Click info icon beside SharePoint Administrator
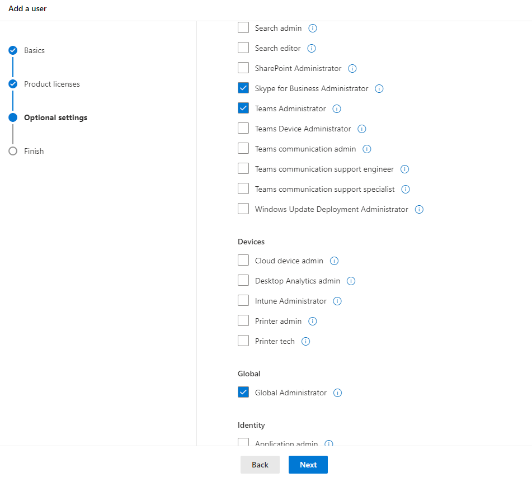The height and width of the screenshot is (482, 532). pos(352,69)
